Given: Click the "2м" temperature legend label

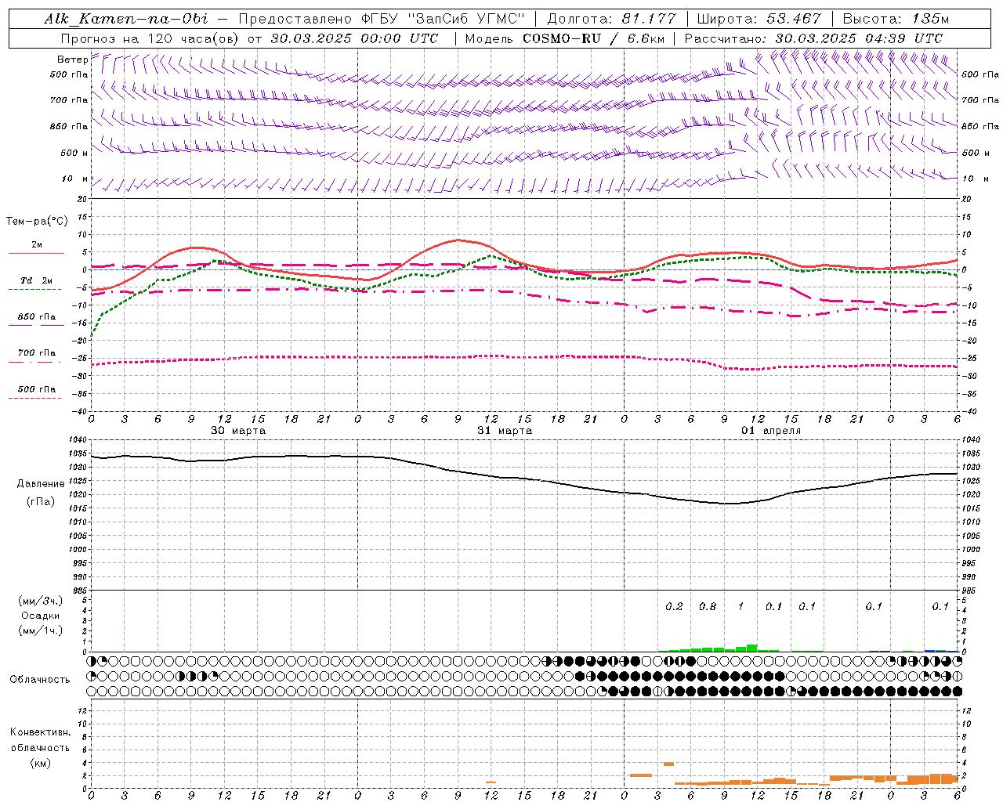Looking at the screenshot, I should 37,245.
